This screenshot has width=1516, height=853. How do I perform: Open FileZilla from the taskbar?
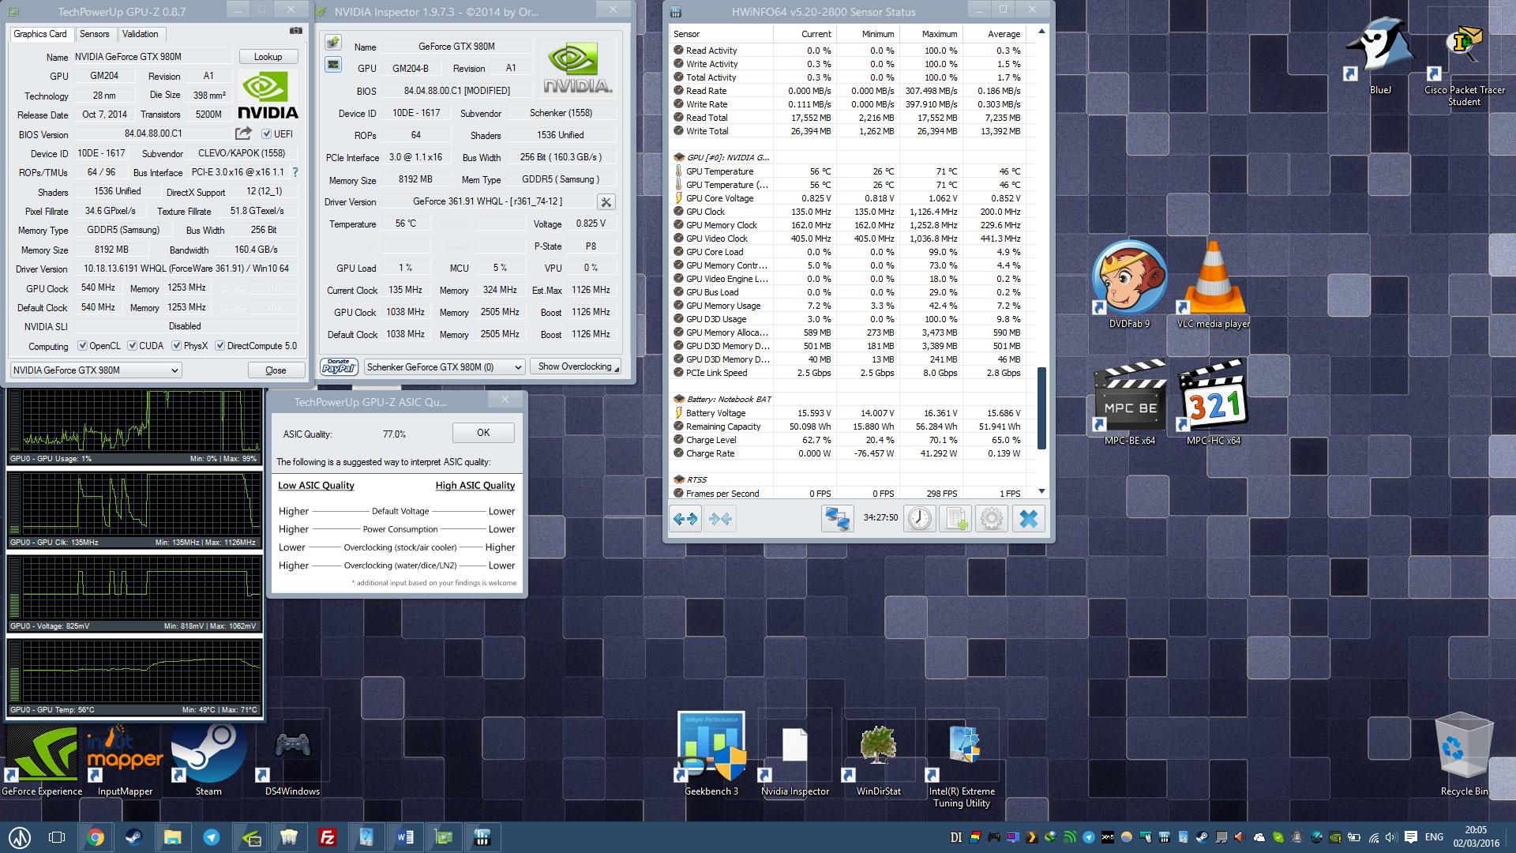click(327, 837)
